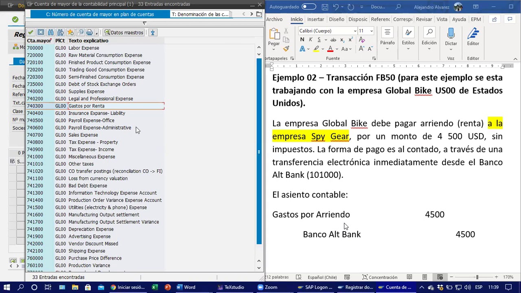Open the Estilos gallery
This screenshot has height=293, width=521.
click(408, 39)
